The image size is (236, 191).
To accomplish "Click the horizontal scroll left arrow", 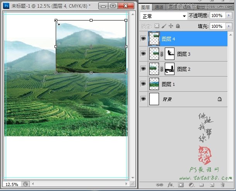I will click(33, 184).
